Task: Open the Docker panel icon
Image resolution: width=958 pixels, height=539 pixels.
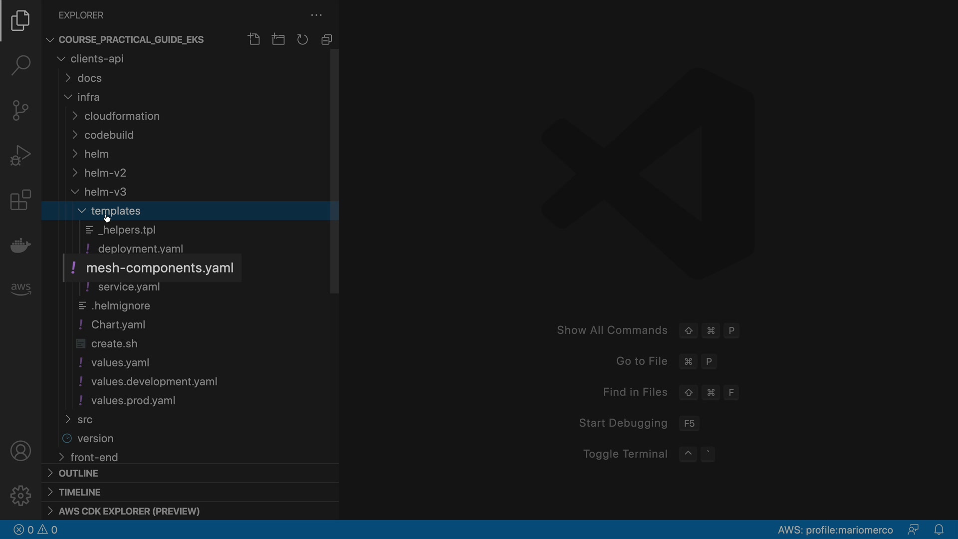Action: (20, 245)
